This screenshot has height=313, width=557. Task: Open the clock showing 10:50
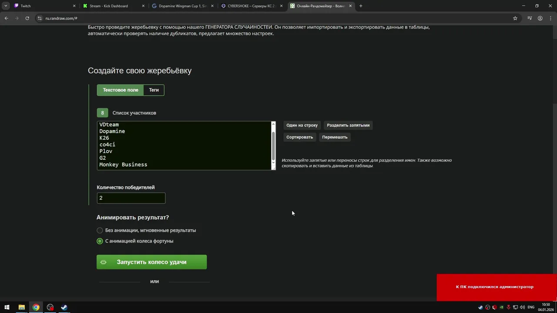click(546, 307)
